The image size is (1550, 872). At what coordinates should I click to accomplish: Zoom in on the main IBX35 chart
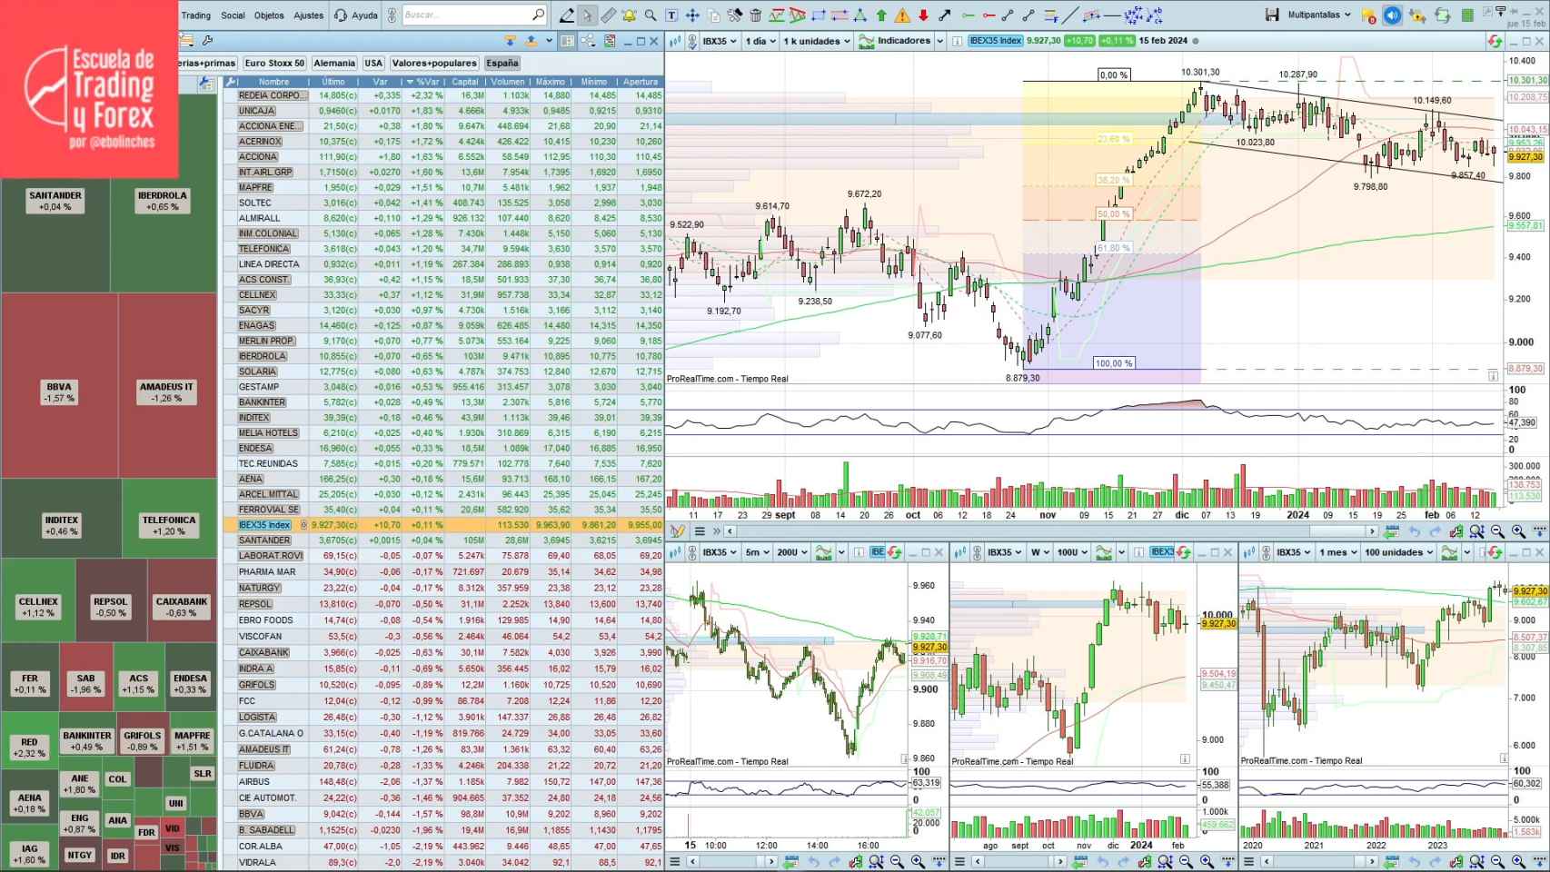pyautogui.click(x=1518, y=531)
